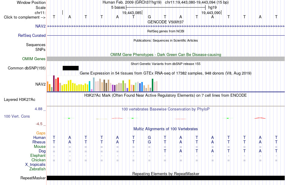This screenshot has height=185, width=285.
Task: Click the gray OMIM Genes bar
Action: pyautogui.click(x=166, y=59)
